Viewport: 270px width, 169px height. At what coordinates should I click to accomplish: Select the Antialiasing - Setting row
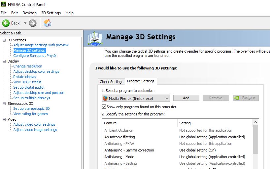point(177,163)
